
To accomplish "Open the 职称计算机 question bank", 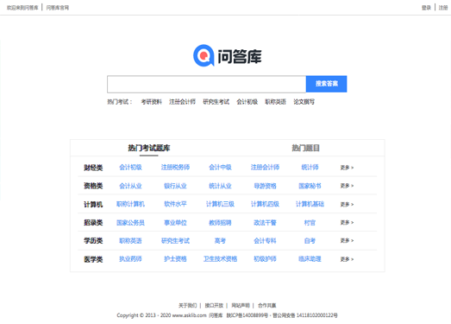I will (x=130, y=204).
